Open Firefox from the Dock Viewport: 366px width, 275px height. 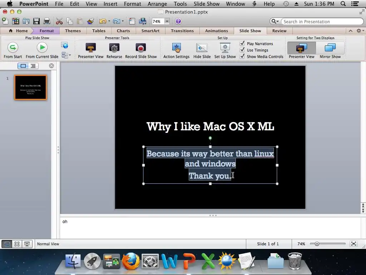131,261
